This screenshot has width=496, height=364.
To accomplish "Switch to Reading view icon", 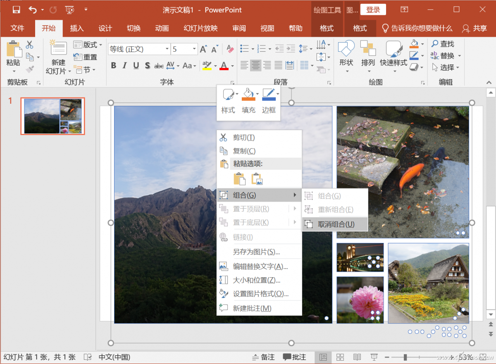I will [x=357, y=357].
